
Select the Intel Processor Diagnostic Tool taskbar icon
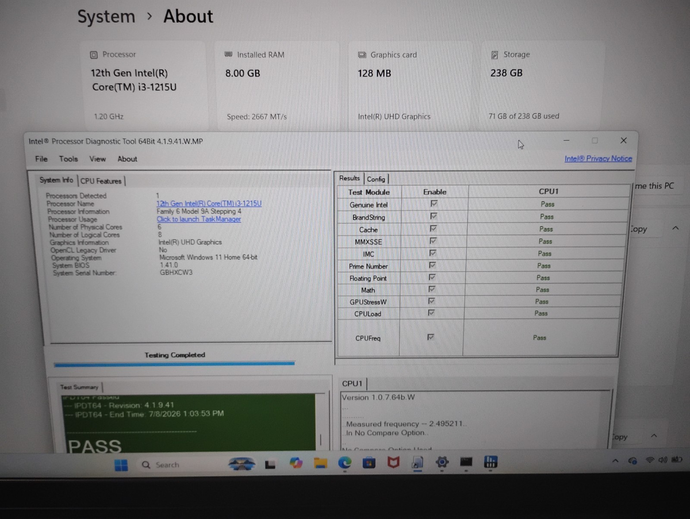[490, 462]
